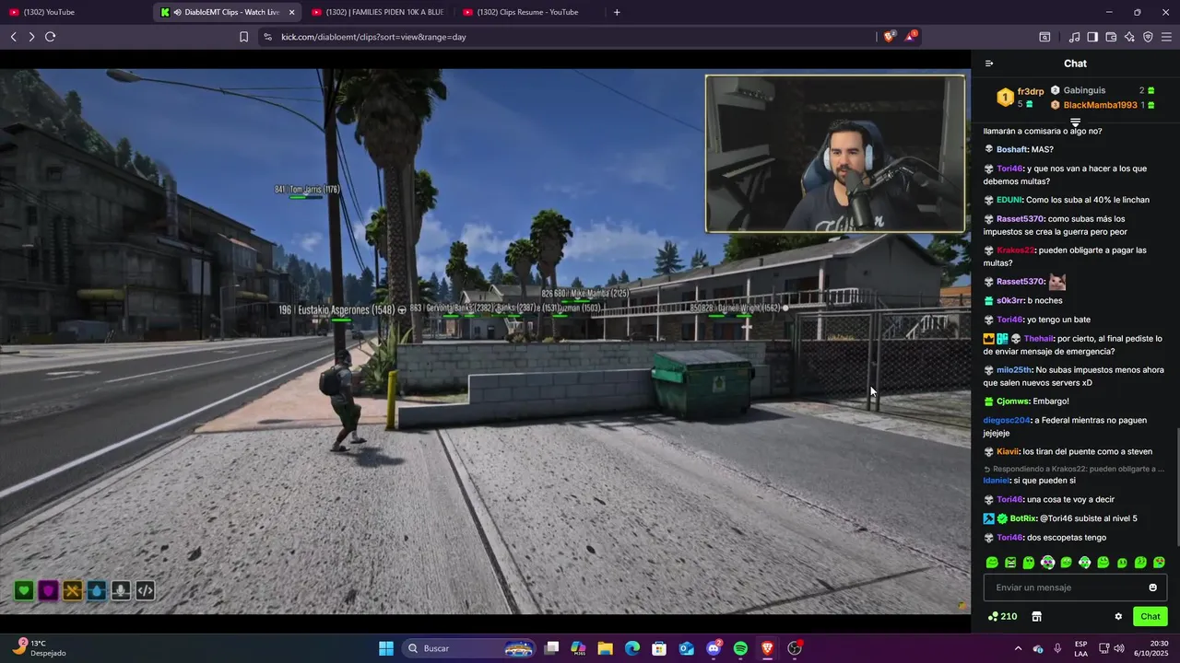Screen dimensions: 1180x663
Task: Open chat settings gear
Action: point(1118,617)
